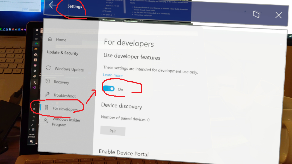
Task: Open the Learn more link
Action: [113, 75]
